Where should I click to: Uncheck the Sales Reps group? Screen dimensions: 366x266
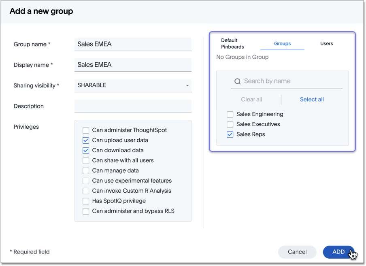pos(230,134)
